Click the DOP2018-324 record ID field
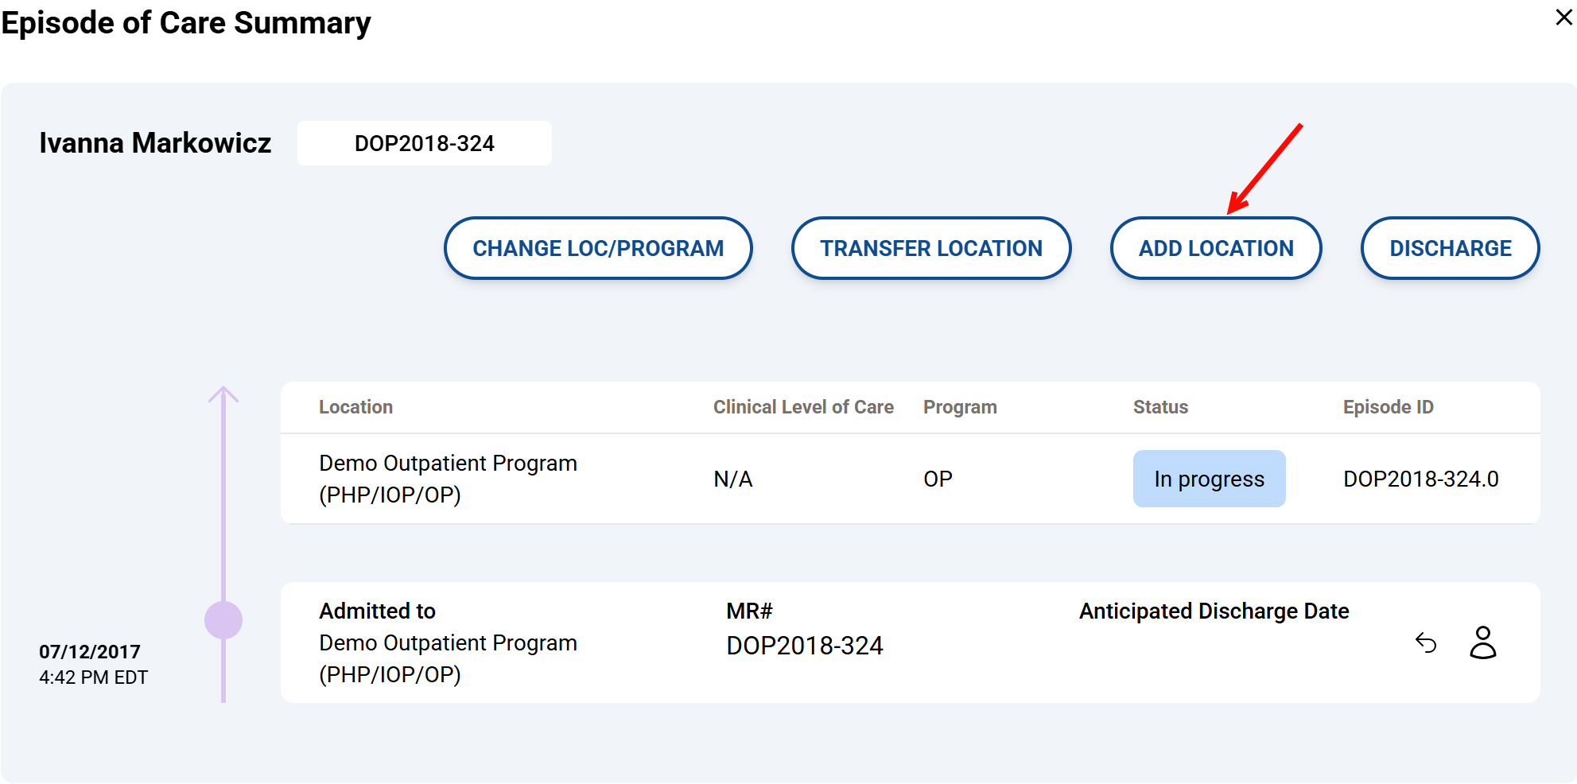Image resolution: width=1577 pixels, height=784 pixels. [x=424, y=143]
